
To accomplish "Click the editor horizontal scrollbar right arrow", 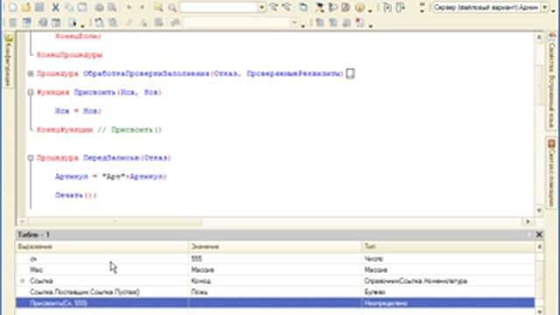I will pos(528,221).
